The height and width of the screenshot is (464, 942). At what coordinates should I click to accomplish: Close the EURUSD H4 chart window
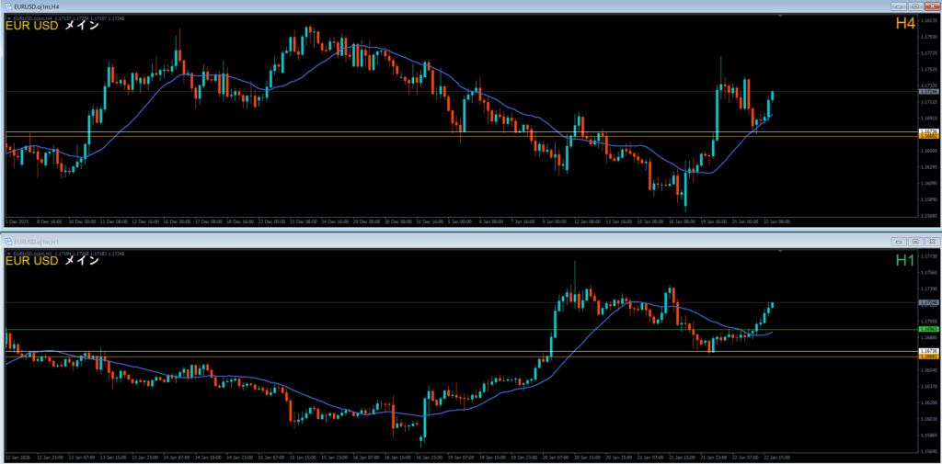click(x=931, y=6)
